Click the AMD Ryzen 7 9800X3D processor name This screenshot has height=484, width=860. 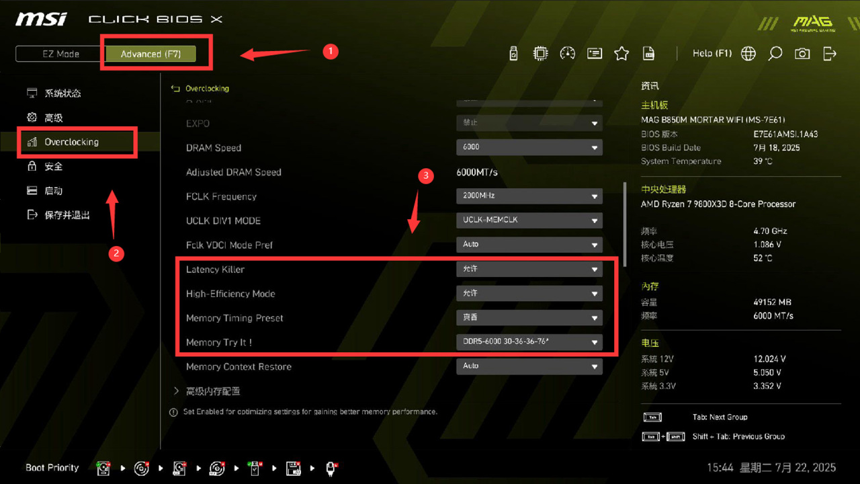click(718, 204)
